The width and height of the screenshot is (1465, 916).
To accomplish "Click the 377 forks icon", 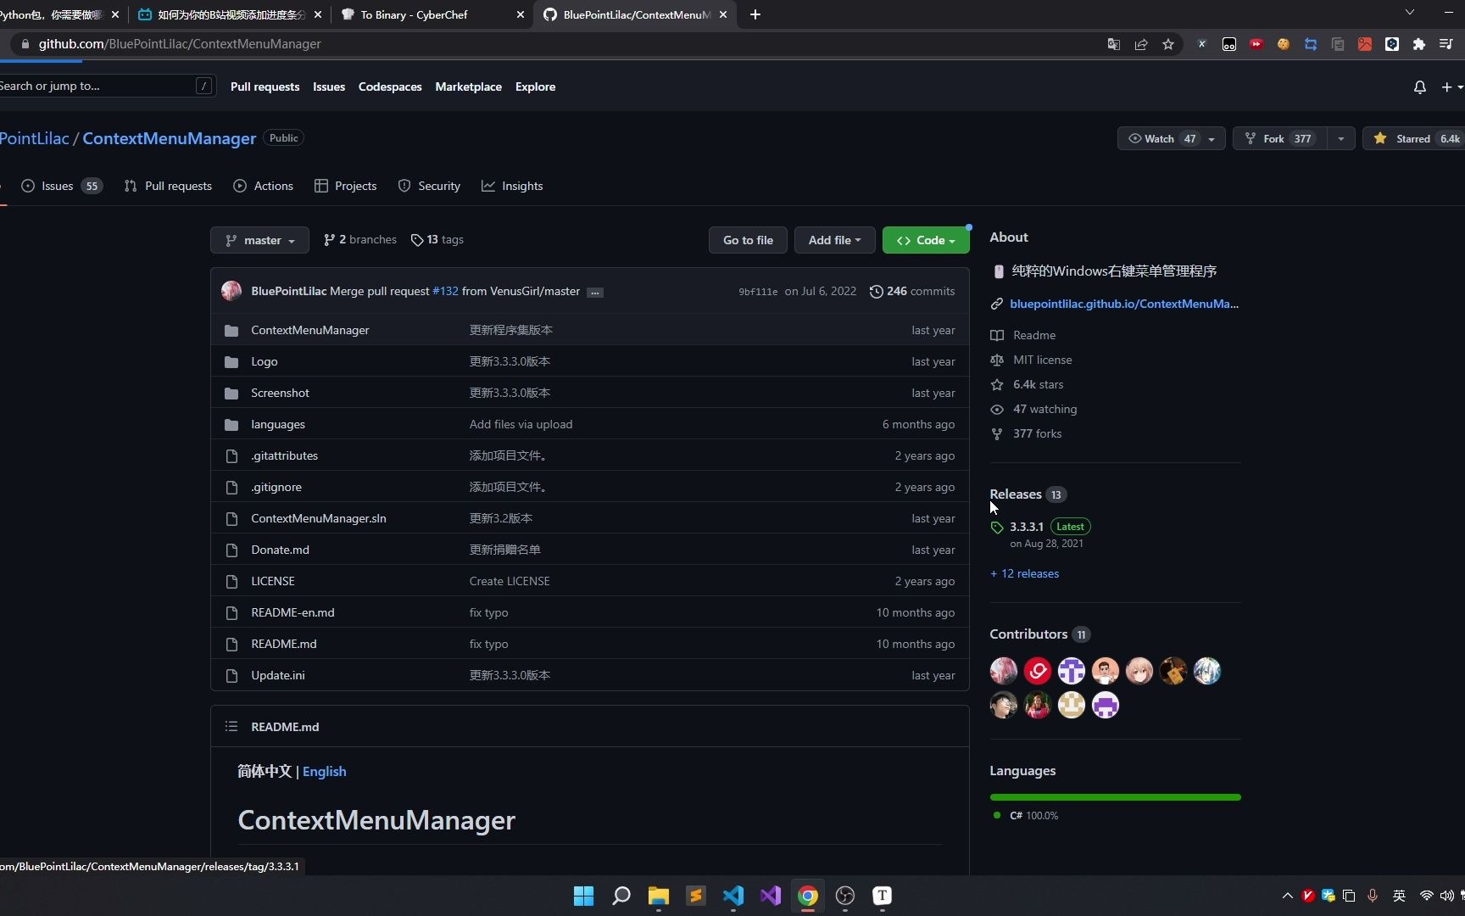I will 997,433.
